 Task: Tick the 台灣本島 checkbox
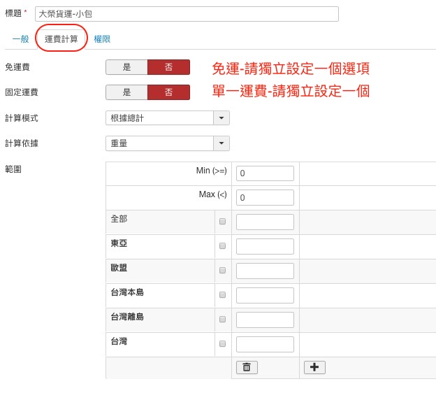coord(222,295)
